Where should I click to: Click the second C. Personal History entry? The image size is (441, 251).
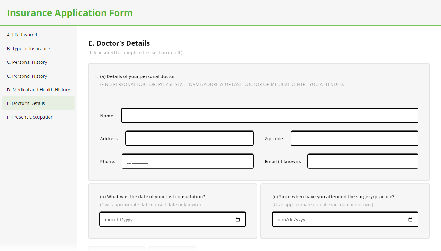[27, 76]
